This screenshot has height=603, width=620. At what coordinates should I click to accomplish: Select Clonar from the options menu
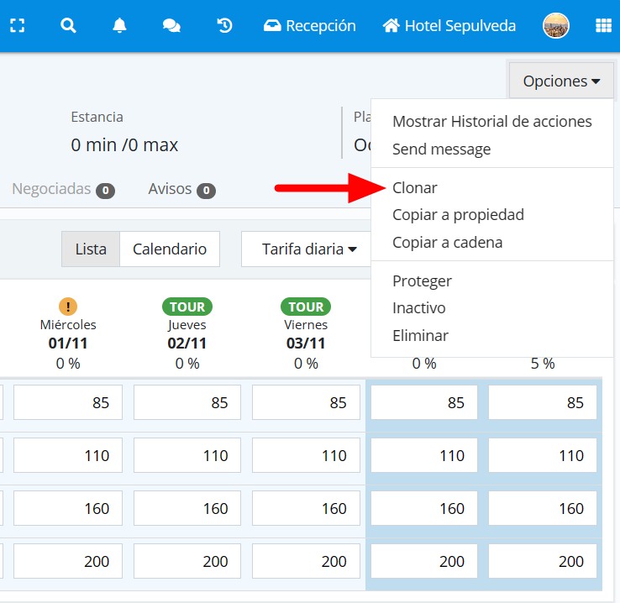[415, 188]
